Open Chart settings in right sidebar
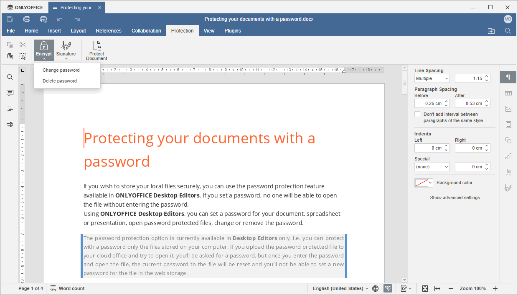518x295 pixels. tap(508, 156)
